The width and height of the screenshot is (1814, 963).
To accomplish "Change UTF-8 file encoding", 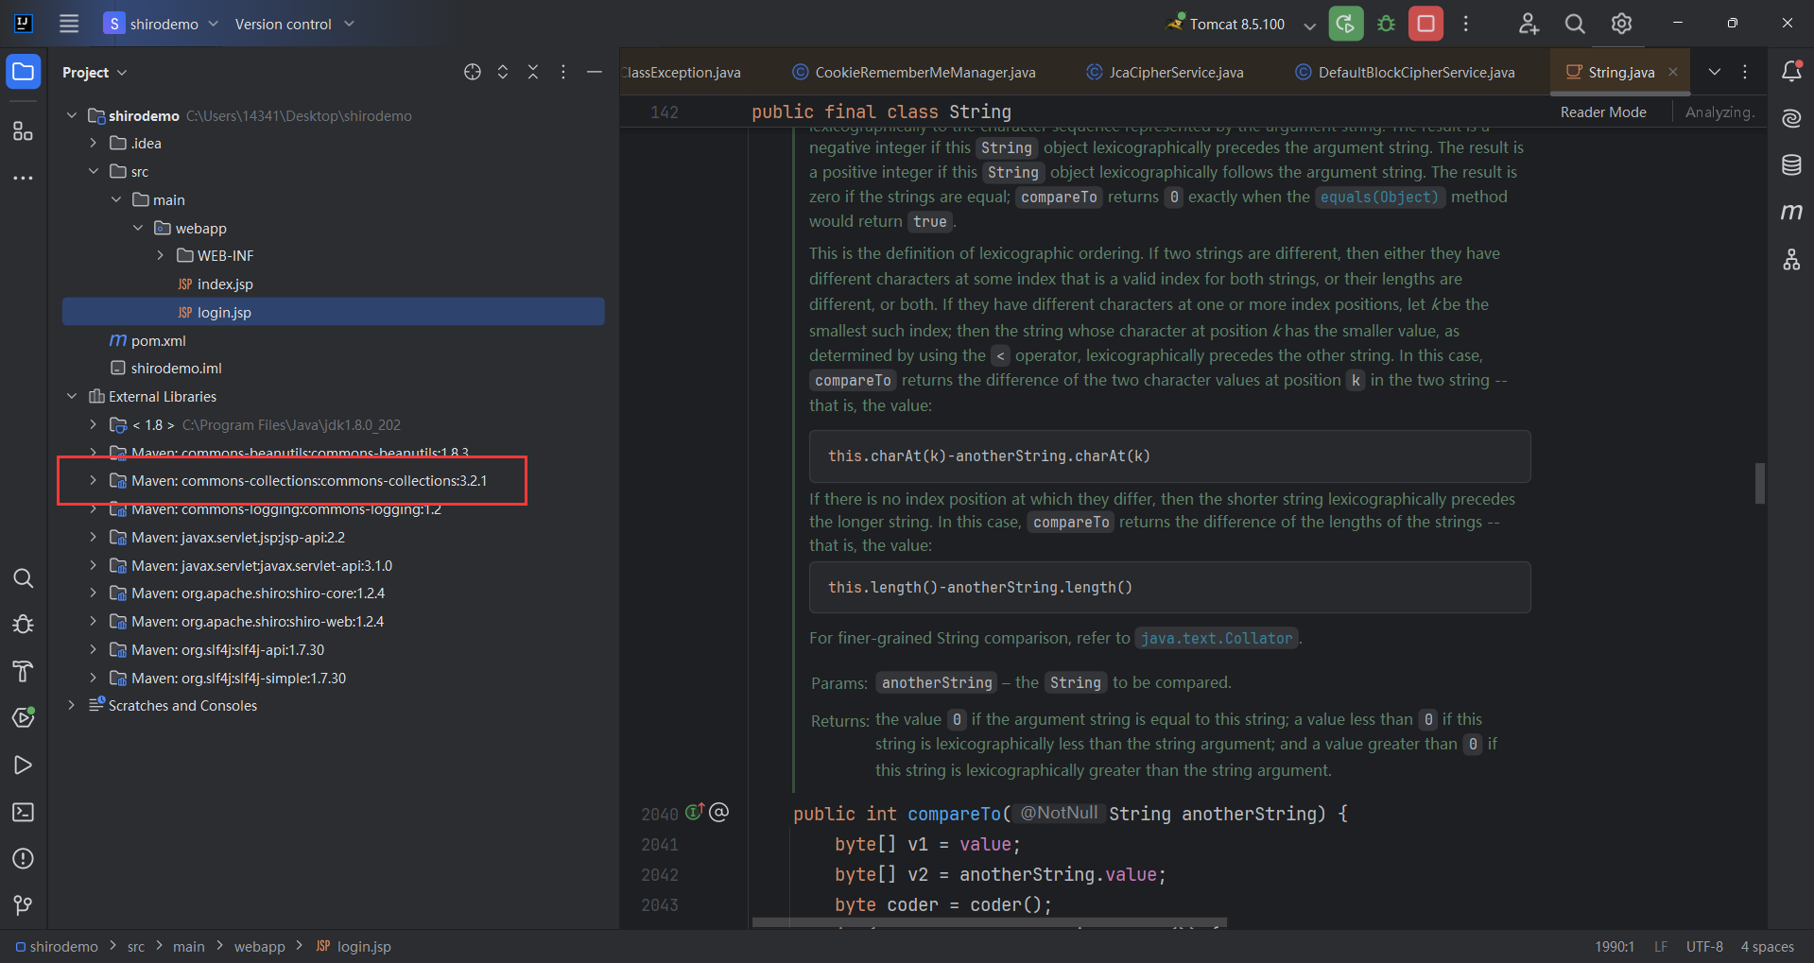I will pyautogui.click(x=1704, y=946).
